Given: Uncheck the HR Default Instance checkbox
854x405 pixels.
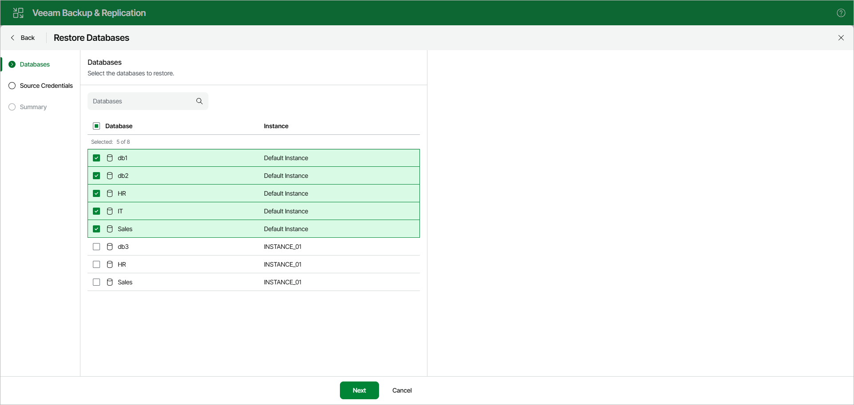Looking at the screenshot, I should [x=96, y=193].
